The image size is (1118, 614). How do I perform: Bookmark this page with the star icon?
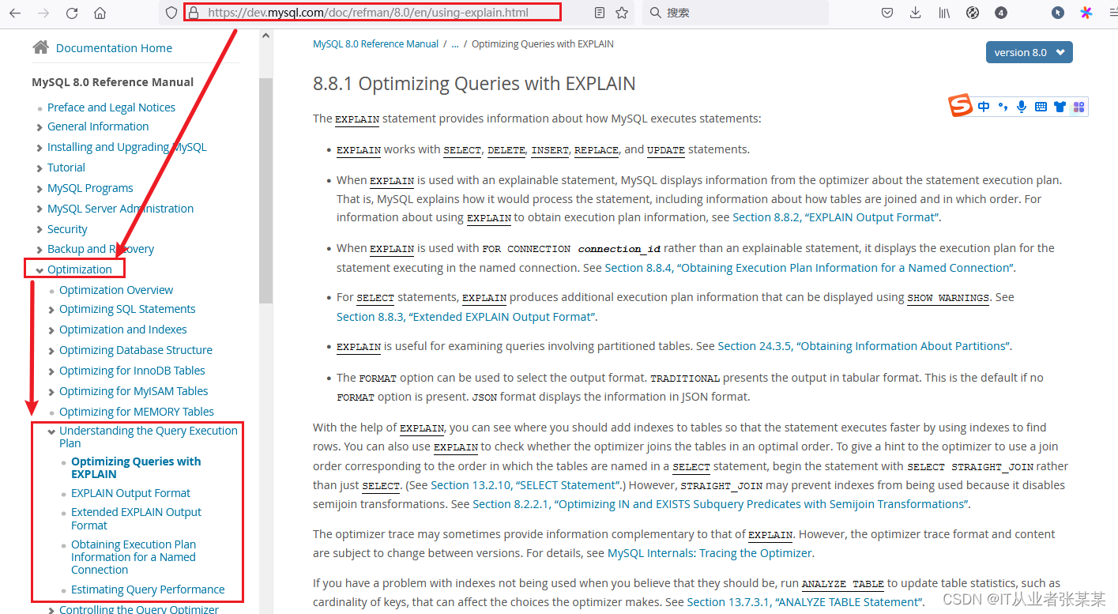[x=622, y=13]
